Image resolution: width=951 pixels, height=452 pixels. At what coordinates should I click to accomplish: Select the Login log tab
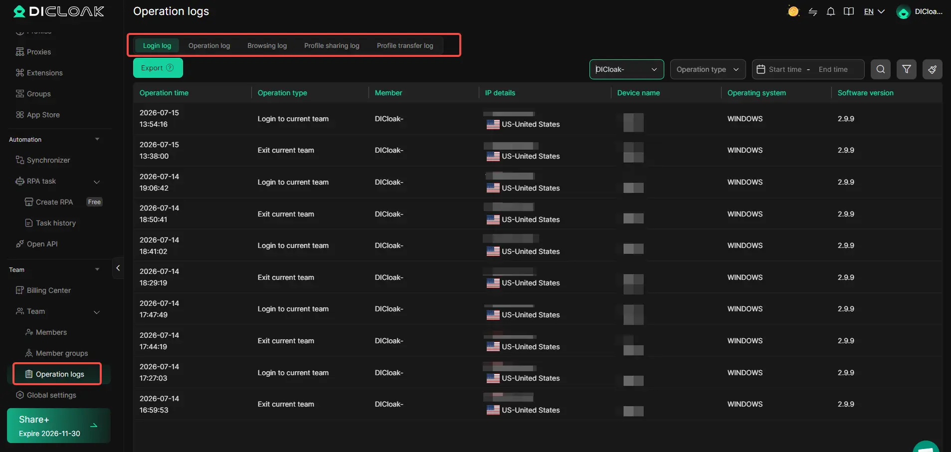tap(157, 45)
